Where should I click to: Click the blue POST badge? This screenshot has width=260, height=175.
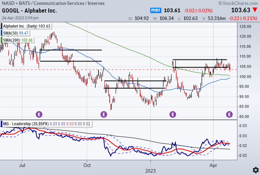[x=156, y=10]
